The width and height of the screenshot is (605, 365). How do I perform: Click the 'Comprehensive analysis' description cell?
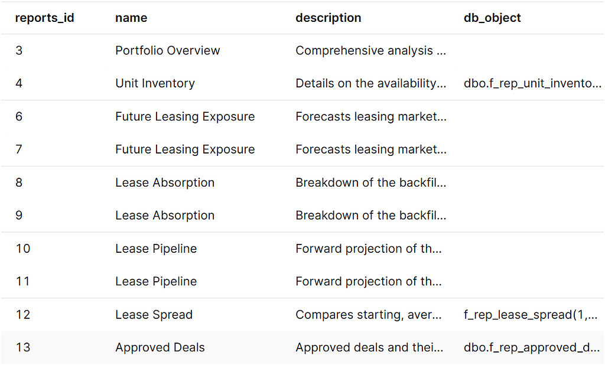370,51
